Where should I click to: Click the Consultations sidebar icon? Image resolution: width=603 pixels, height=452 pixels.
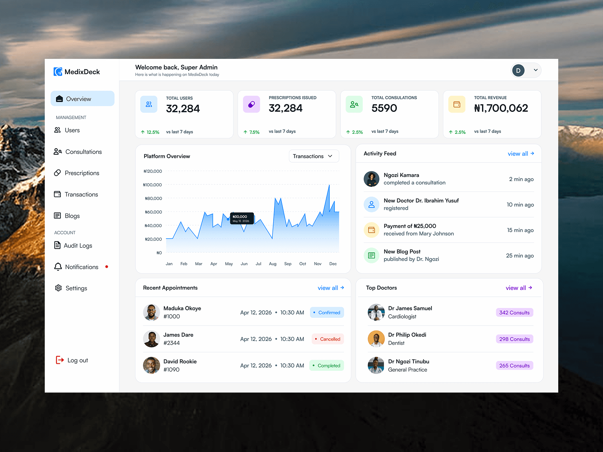pyautogui.click(x=58, y=151)
